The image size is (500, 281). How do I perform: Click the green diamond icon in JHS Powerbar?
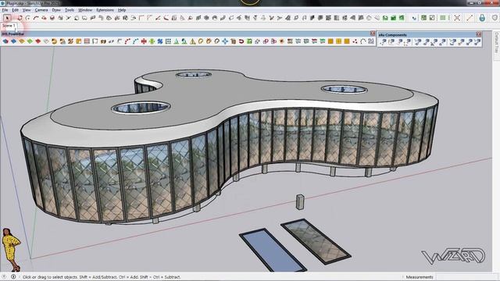pyautogui.click(x=30, y=41)
